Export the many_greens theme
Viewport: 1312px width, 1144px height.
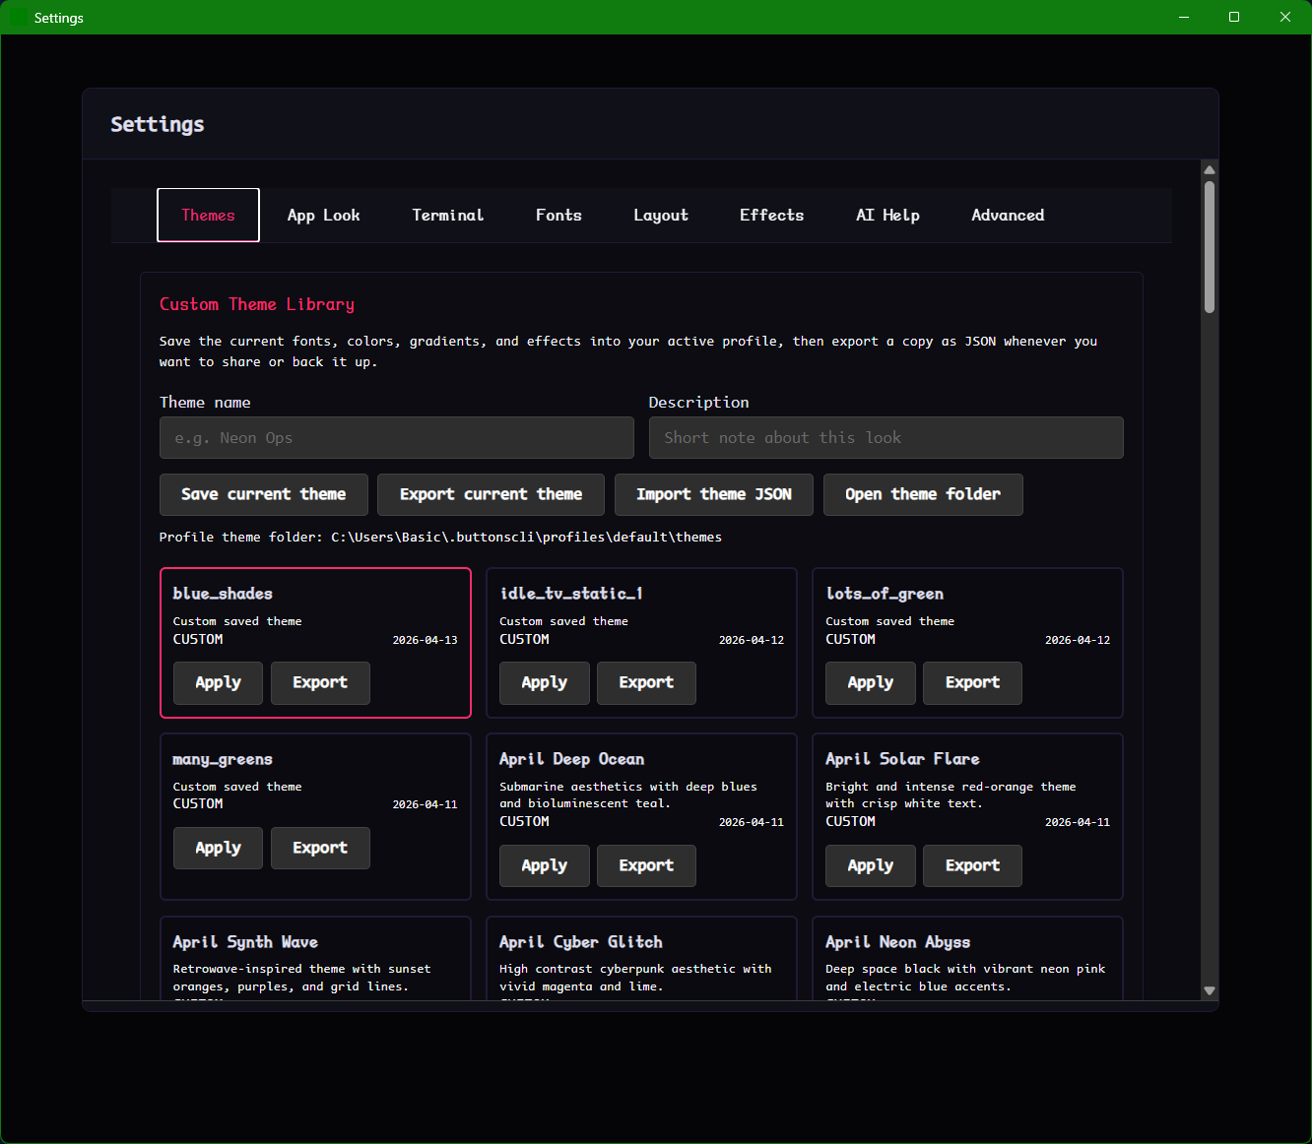(x=320, y=848)
